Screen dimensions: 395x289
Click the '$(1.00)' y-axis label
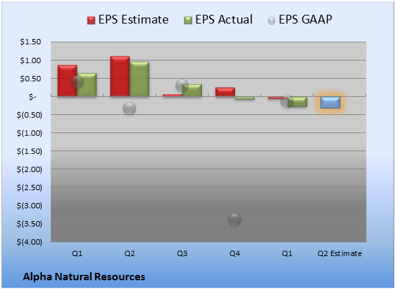30,133
